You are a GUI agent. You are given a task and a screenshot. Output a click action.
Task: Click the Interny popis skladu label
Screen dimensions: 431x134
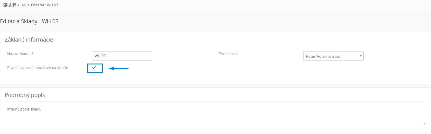click(x=24, y=109)
